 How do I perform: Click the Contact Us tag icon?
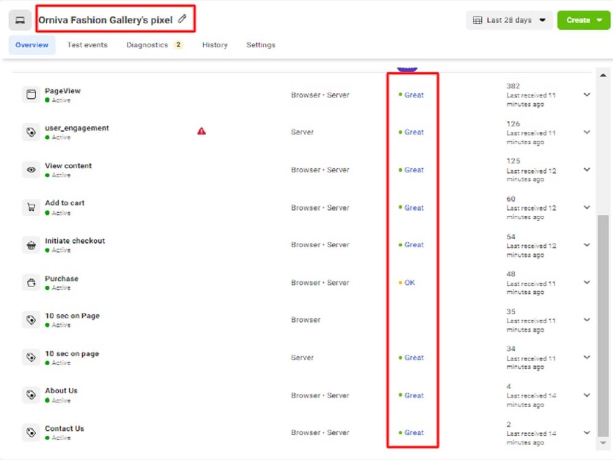coord(31,432)
